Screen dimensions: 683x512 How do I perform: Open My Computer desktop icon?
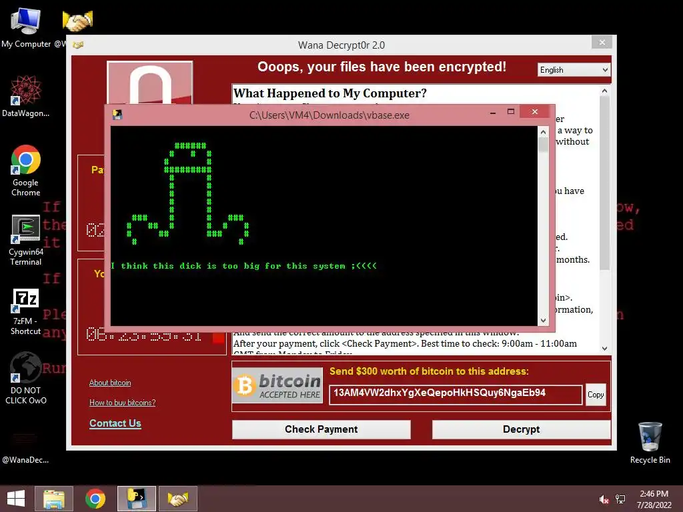coord(26,28)
